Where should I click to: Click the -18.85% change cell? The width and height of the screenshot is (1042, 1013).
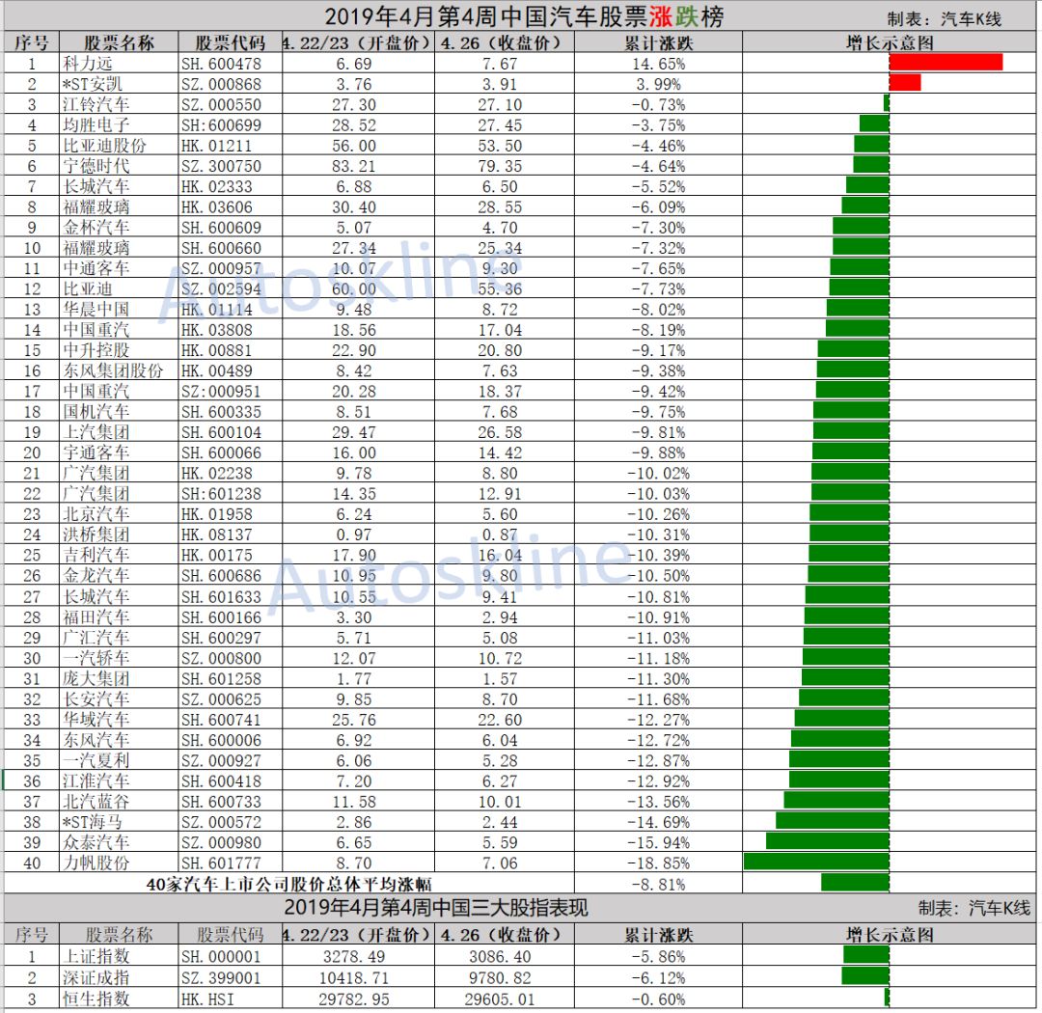(x=658, y=863)
